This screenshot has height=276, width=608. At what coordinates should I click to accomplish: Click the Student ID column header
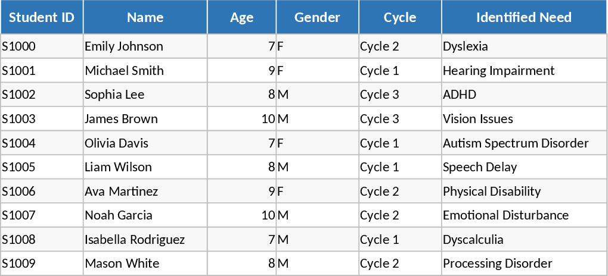pyautogui.click(x=42, y=17)
